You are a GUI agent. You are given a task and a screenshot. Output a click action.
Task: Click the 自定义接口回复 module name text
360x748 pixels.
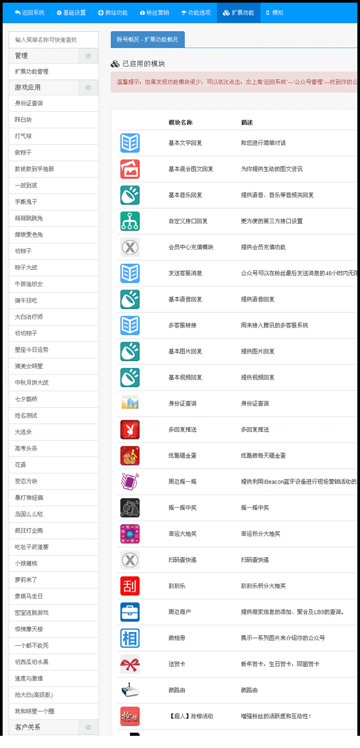(x=188, y=221)
